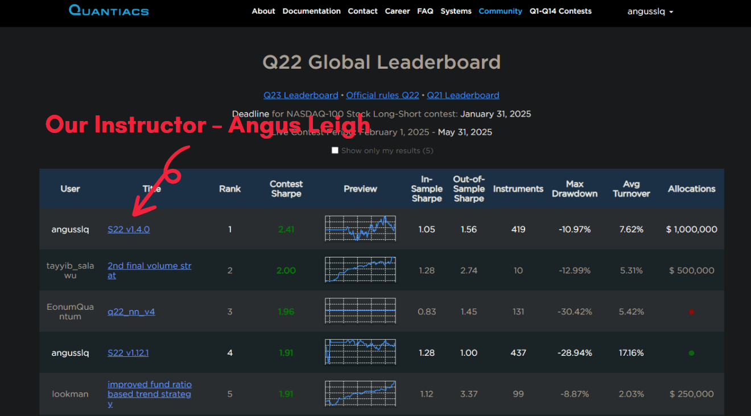Click the Preview column header

coord(360,189)
